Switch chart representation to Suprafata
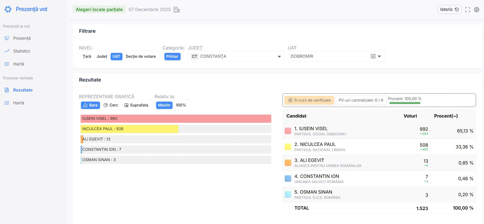 (x=136, y=105)
